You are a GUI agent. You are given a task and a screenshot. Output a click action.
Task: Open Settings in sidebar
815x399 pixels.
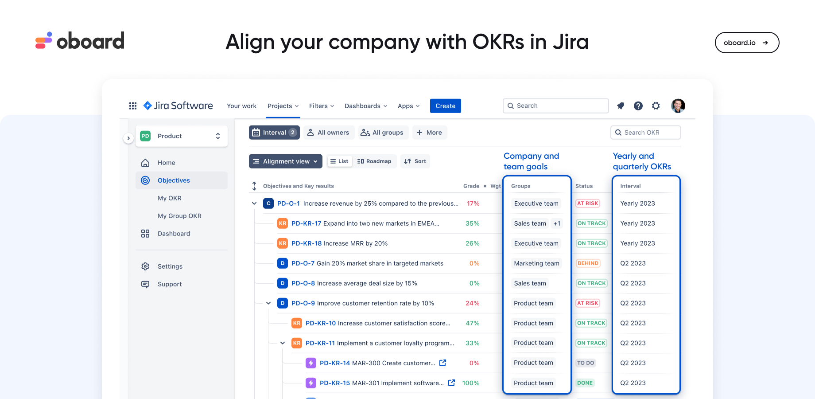click(x=182, y=266)
